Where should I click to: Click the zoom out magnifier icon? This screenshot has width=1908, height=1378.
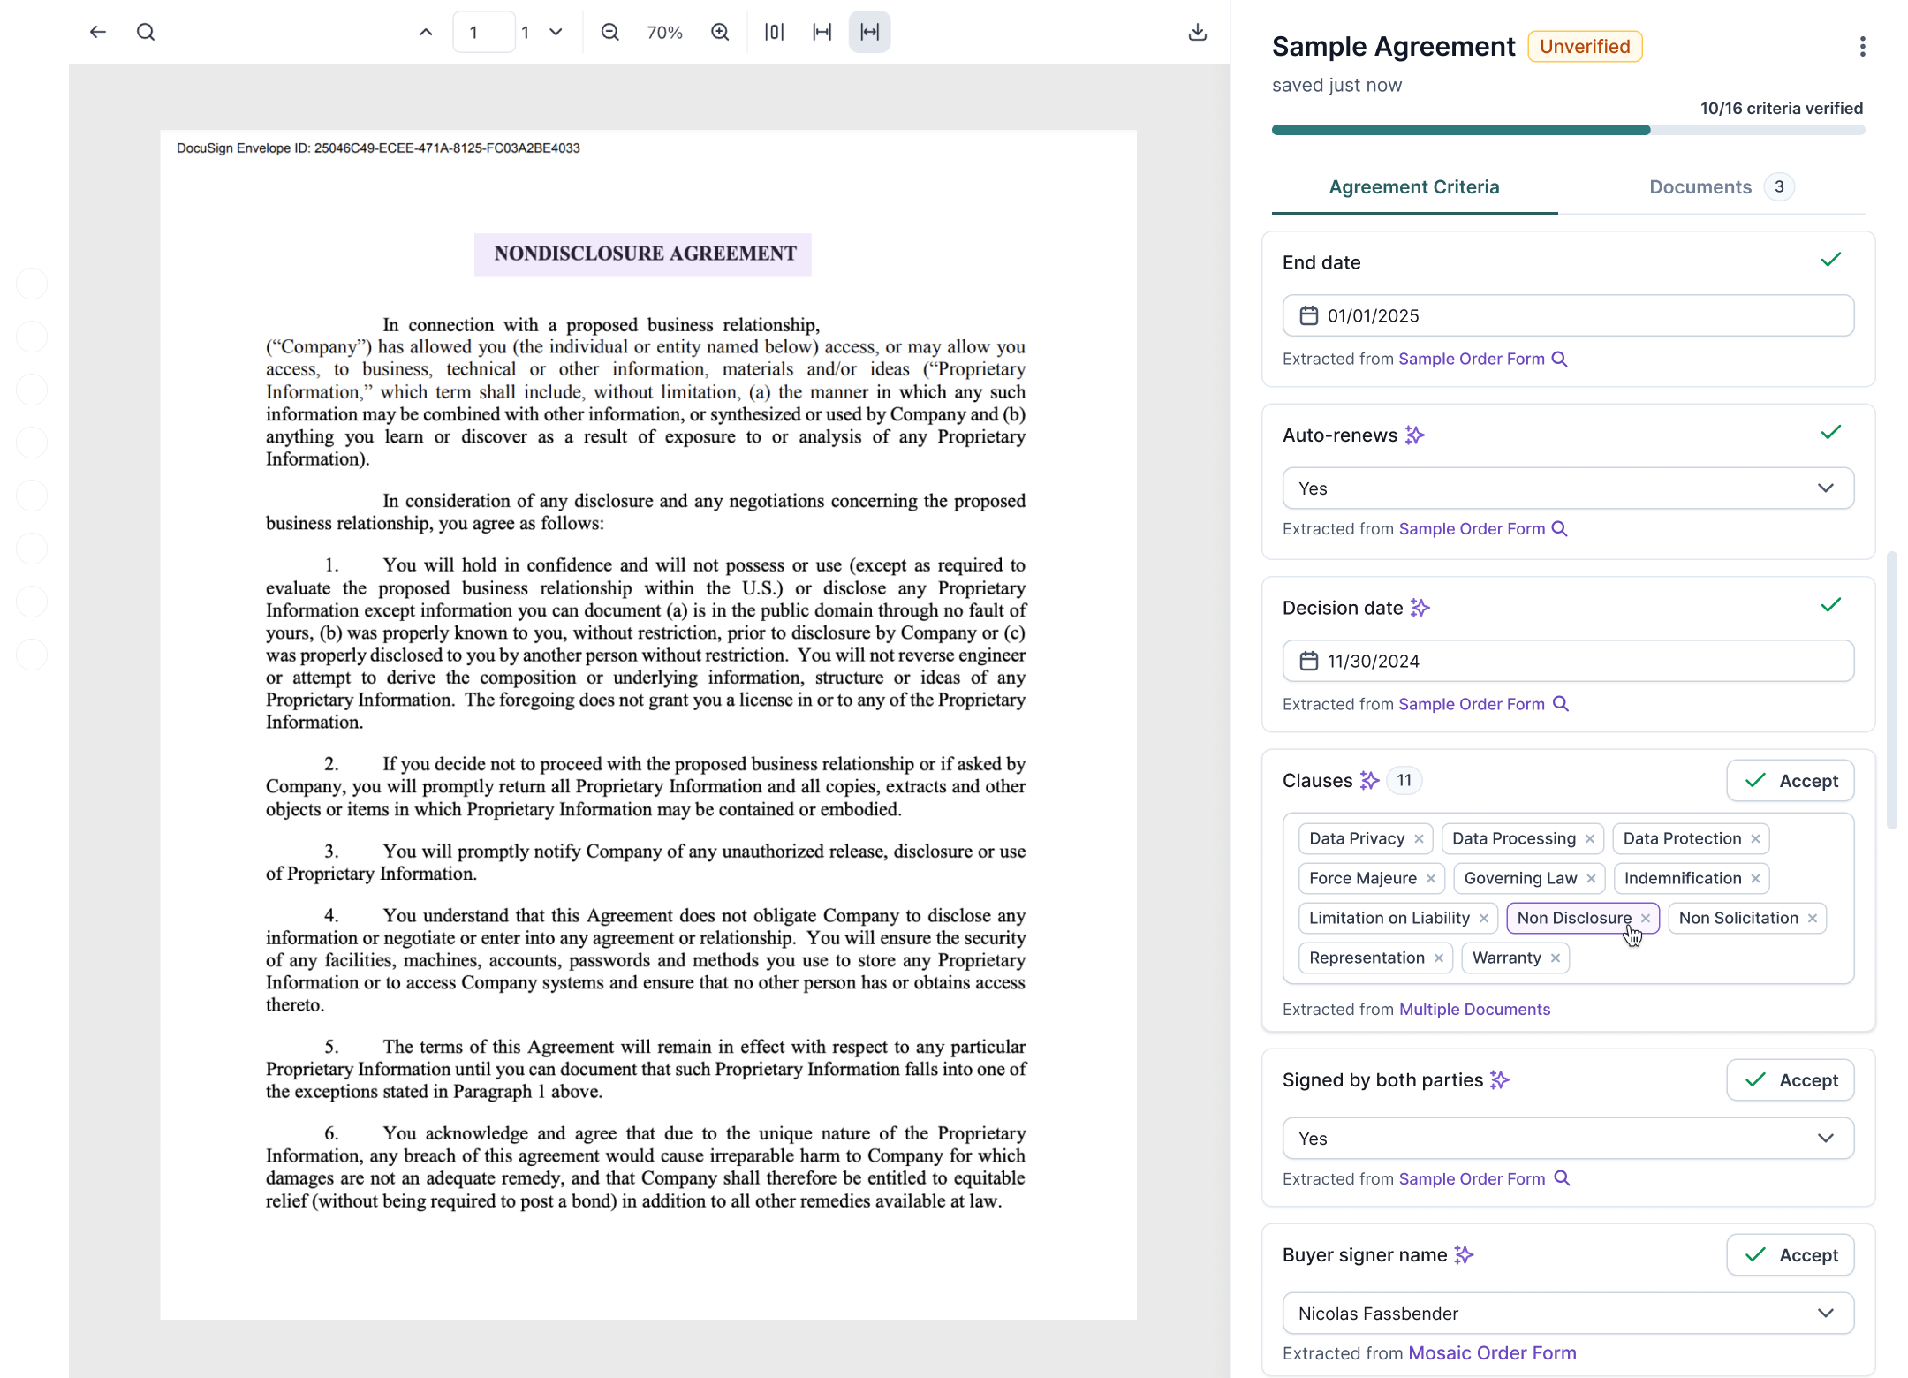coord(609,32)
